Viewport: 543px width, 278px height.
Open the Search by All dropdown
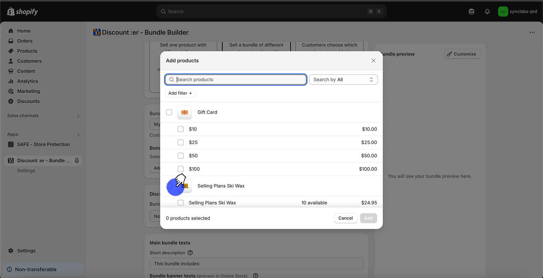click(343, 80)
